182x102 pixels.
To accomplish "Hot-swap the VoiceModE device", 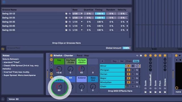I will (150, 88).
